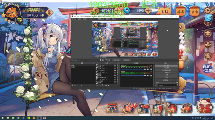
Task: Adjust 桌面音频 volume slider
Action: click(133, 76)
